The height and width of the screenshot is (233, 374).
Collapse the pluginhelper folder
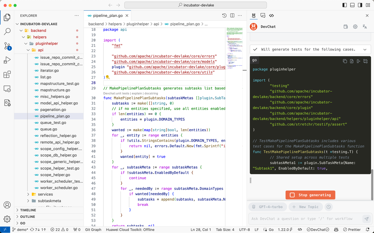pos(25,43)
